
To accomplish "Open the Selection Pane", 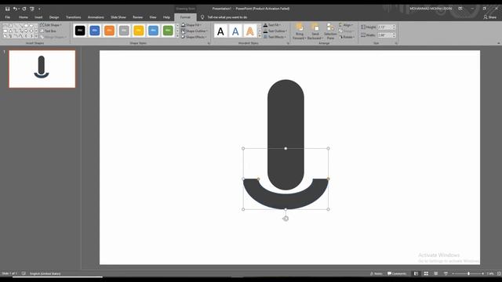I will point(330,31).
